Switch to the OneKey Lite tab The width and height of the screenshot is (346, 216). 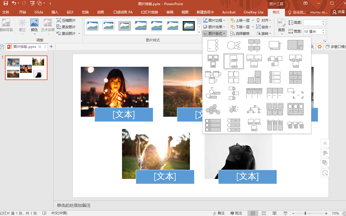click(x=253, y=12)
